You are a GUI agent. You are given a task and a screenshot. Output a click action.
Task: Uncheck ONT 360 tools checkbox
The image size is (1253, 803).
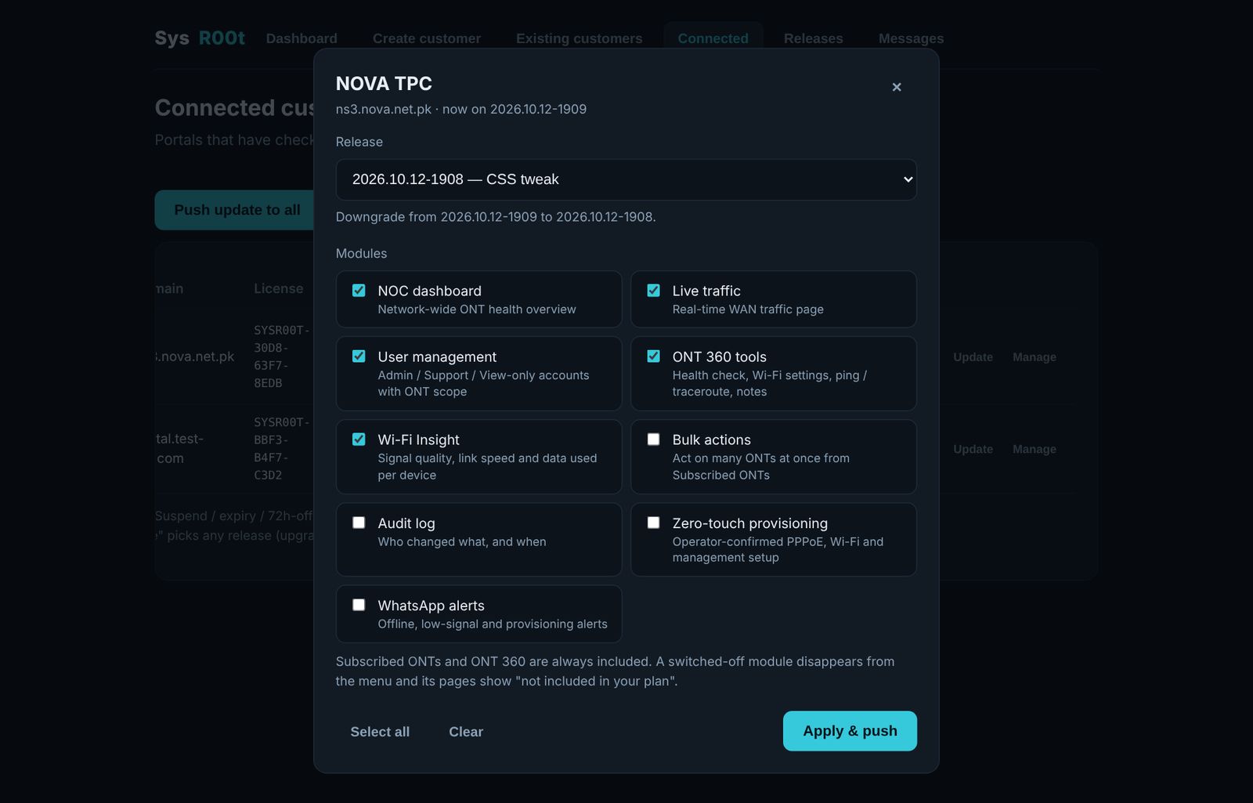click(x=653, y=356)
